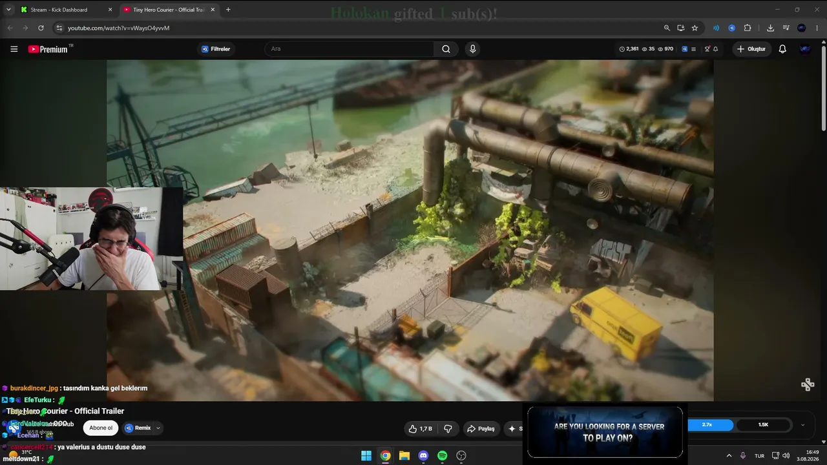Close the Tiny Hero Courier tab

(x=213, y=10)
